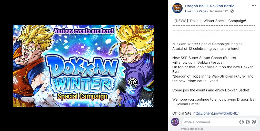Open the emoji picker in comment box

(x=242, y=122)
